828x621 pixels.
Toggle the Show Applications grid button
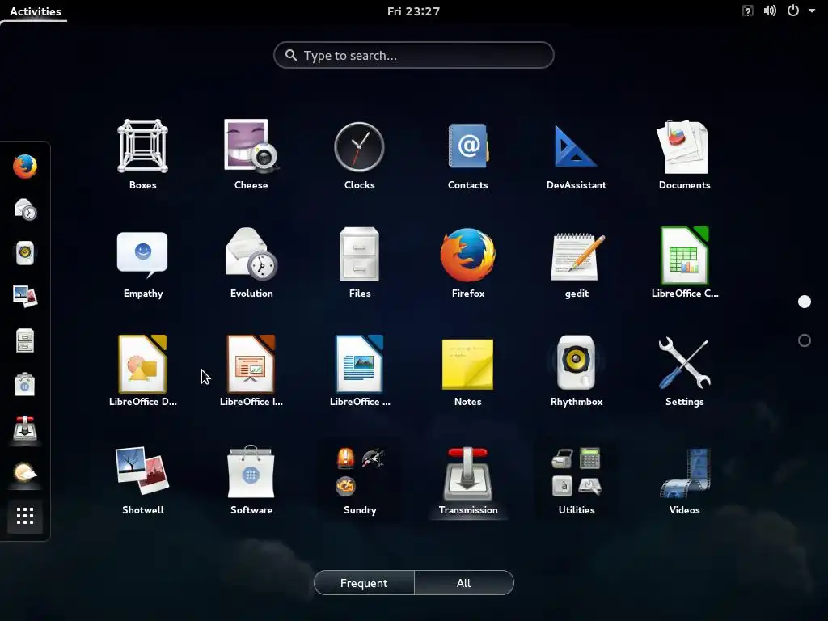[25, 516]
